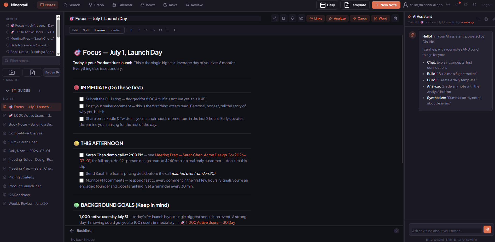Viewport: 495px width, 242px height.
Task: Click the New Note button
Action: [x=386, y=5]
